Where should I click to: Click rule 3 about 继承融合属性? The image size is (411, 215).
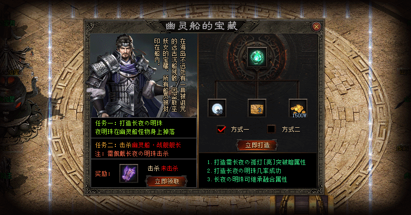pos(247,179)
